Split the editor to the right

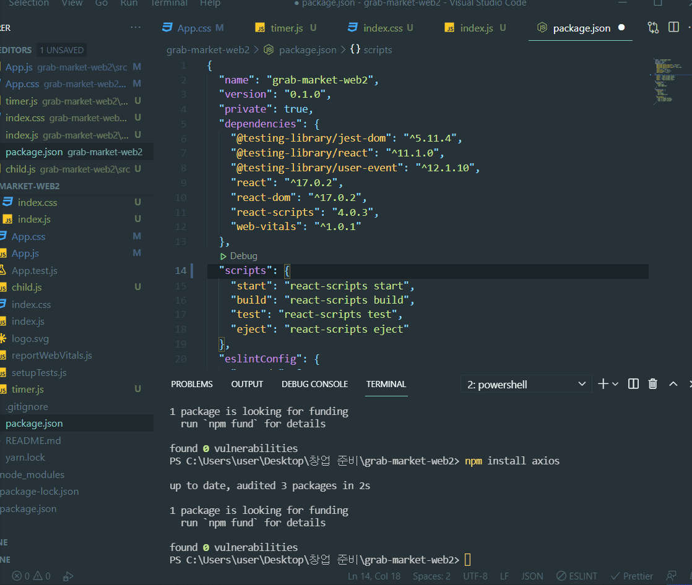(x=673, y=27)
